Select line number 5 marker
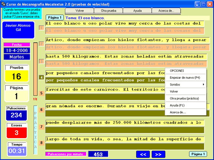The image size is (214, 160). coord(42,93)
